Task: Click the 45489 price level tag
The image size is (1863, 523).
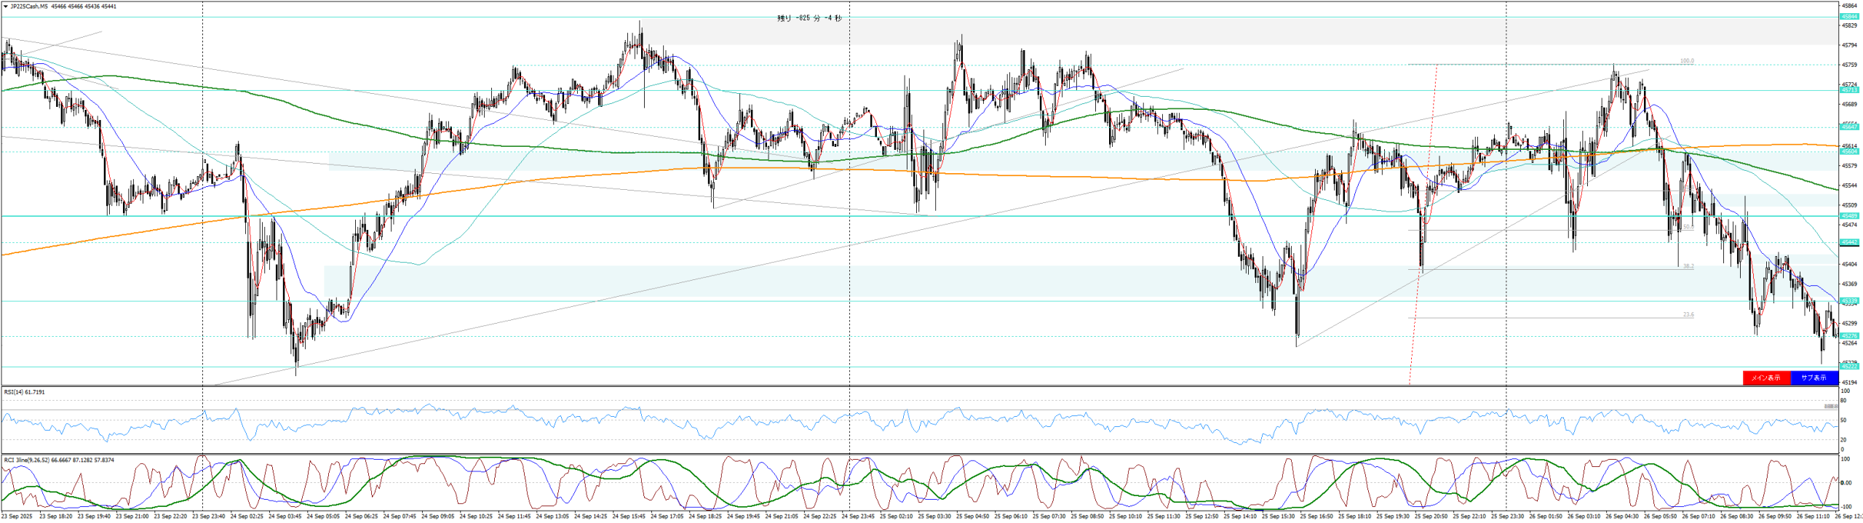Action: (1849, 216)
